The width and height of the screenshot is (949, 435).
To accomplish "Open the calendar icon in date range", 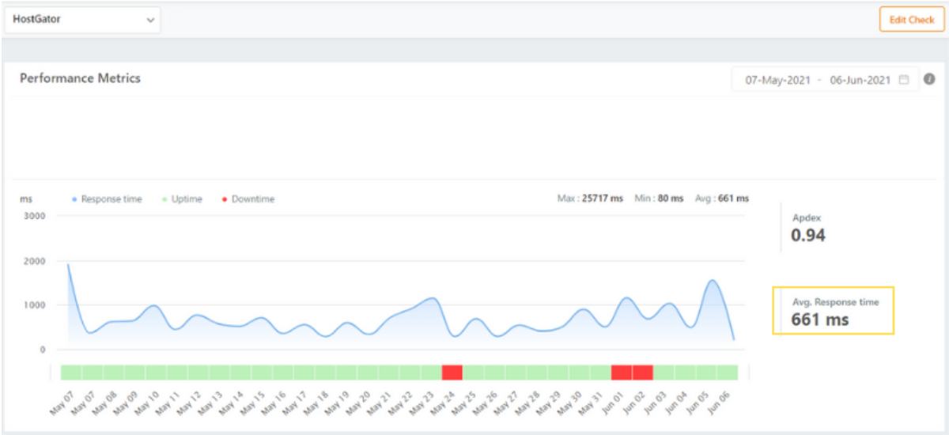I will point(904,80).
